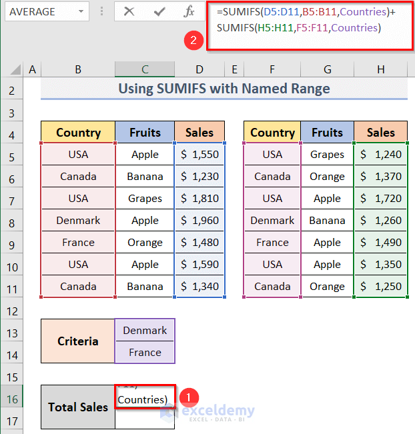This screenshot has width=415, height=434.
Task: Select the cell with $ 1,340
Action: (x=199, y=286)
